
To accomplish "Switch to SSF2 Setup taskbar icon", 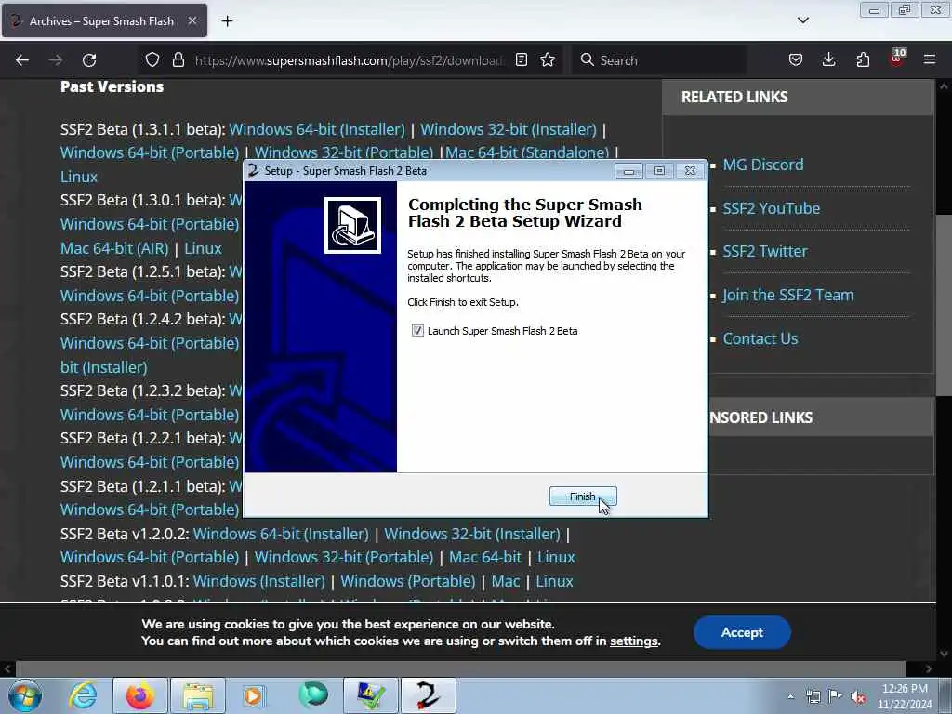I will (x=428, y=695).
